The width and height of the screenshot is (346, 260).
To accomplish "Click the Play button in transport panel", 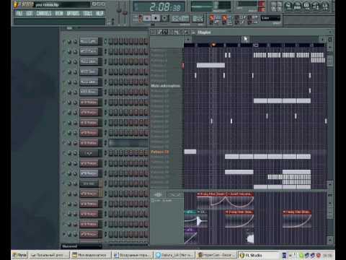I will click(x=147, y=18).
